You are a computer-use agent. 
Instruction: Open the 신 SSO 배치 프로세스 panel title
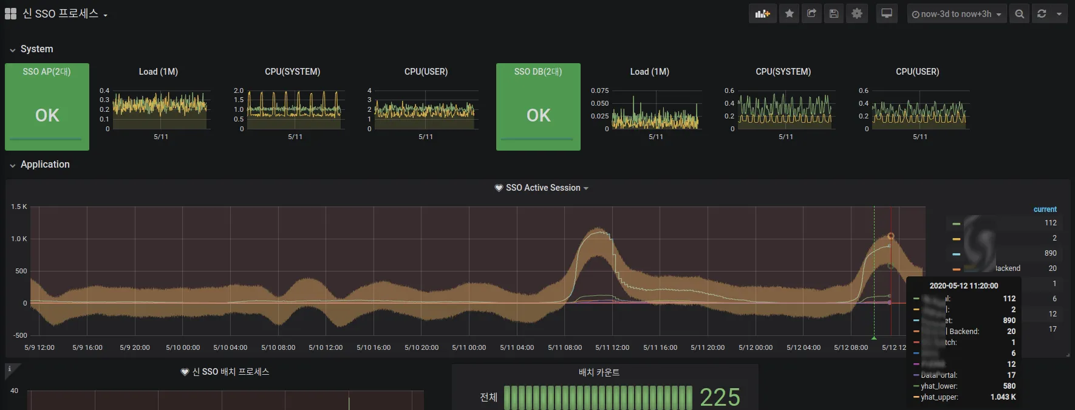pos(225,372)
